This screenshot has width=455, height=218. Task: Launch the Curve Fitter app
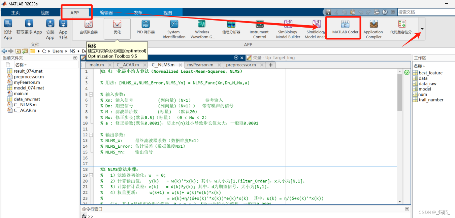click(89, 27)
